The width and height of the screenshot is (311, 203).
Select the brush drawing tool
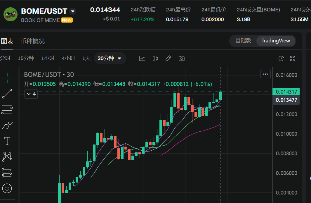tap(7, 125)
